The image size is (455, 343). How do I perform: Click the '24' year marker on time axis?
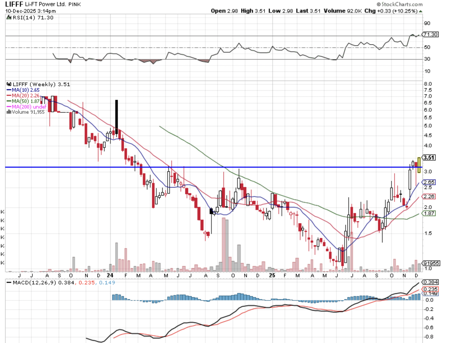[x=110, y=275]
